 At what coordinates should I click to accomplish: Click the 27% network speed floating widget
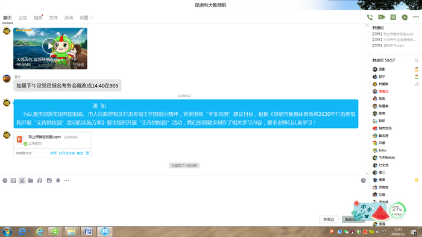tap(397, 210)
